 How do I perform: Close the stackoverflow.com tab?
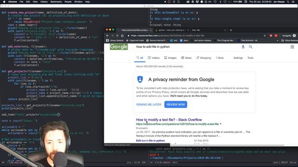151,30
